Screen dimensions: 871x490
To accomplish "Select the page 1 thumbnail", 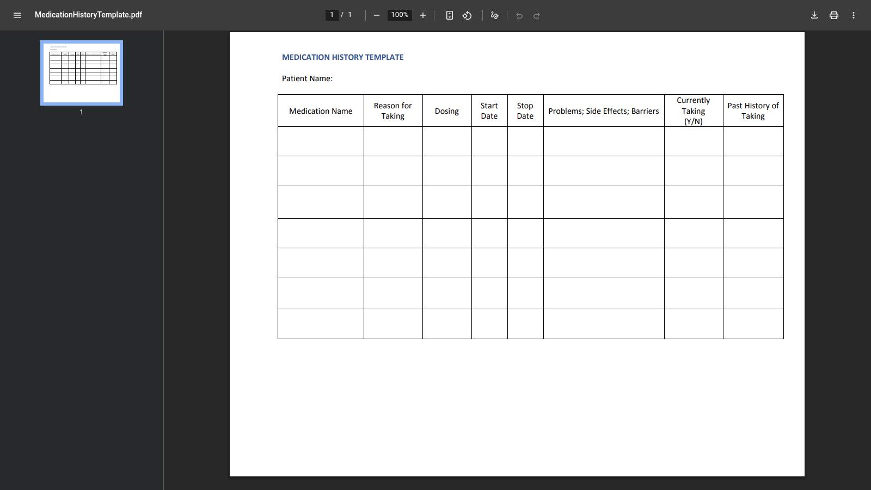I will (81, 72).
